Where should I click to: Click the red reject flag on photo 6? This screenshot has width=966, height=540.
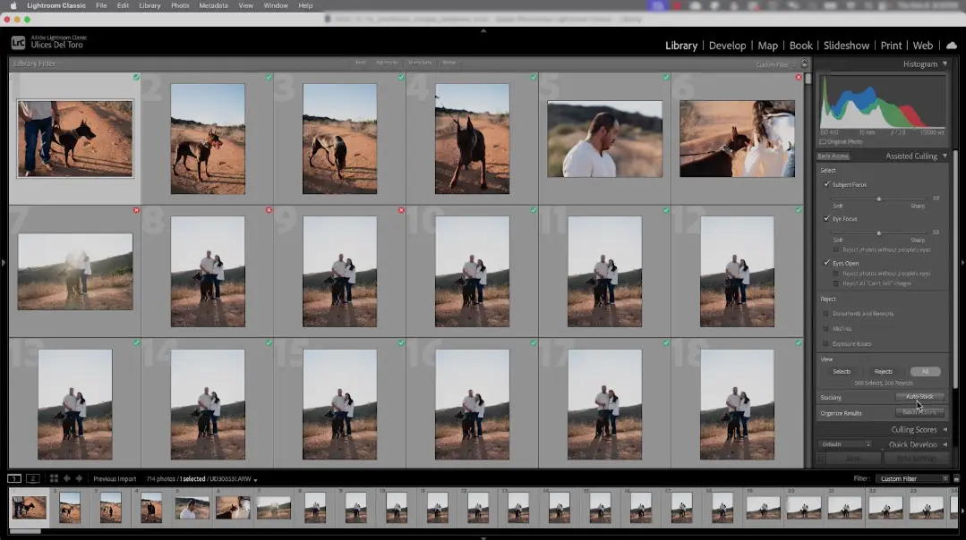click(799, 78)
